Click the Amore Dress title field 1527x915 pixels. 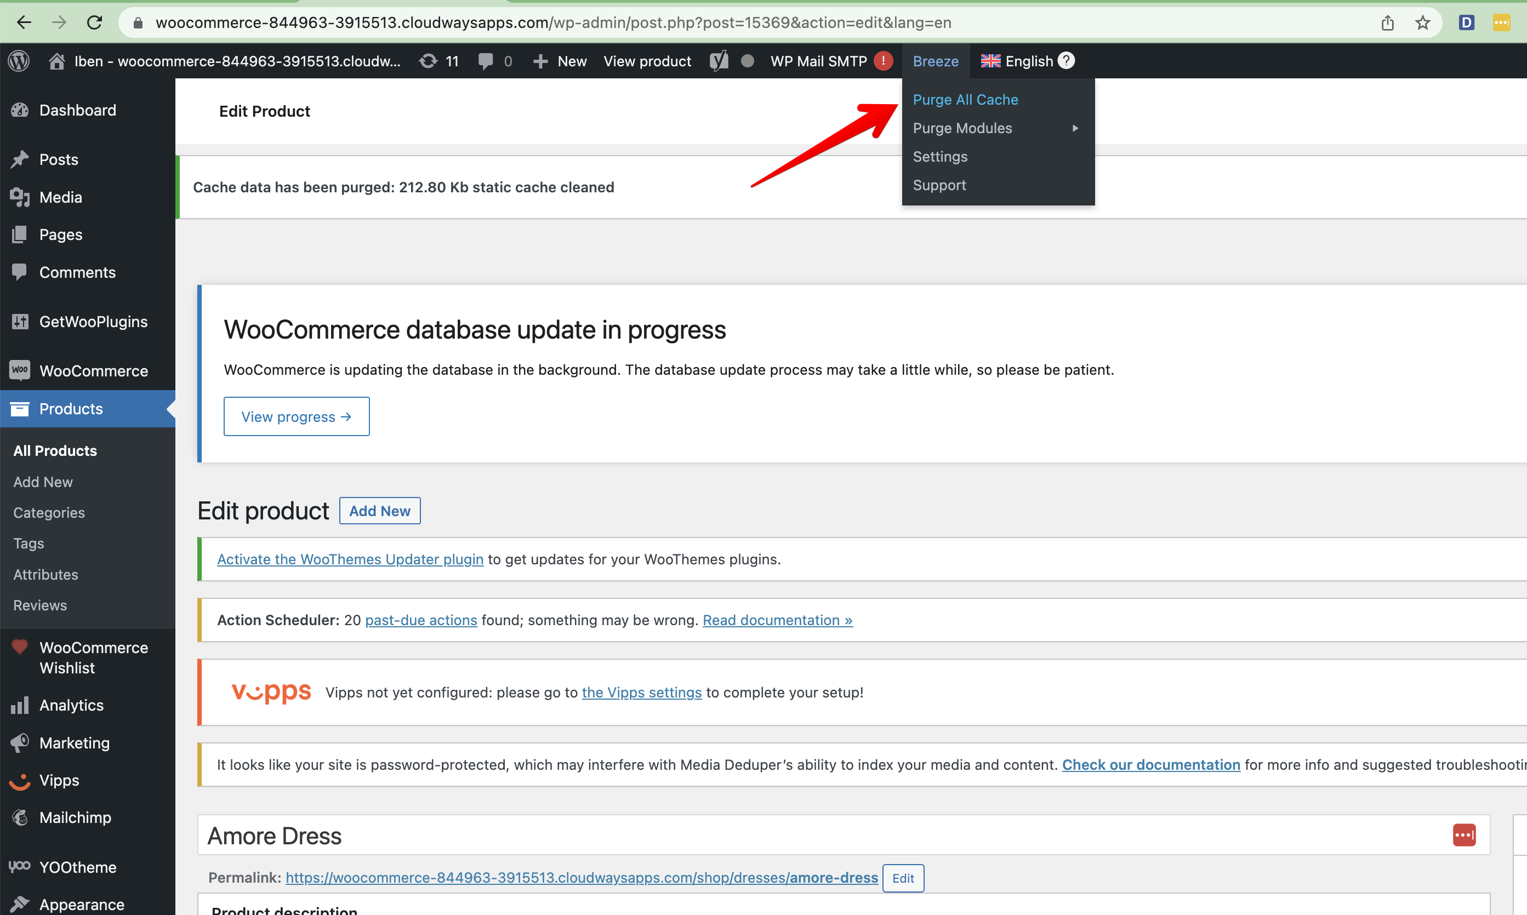point(844,836)
